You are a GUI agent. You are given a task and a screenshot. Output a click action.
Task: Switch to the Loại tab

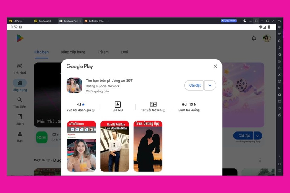(124, 52)
